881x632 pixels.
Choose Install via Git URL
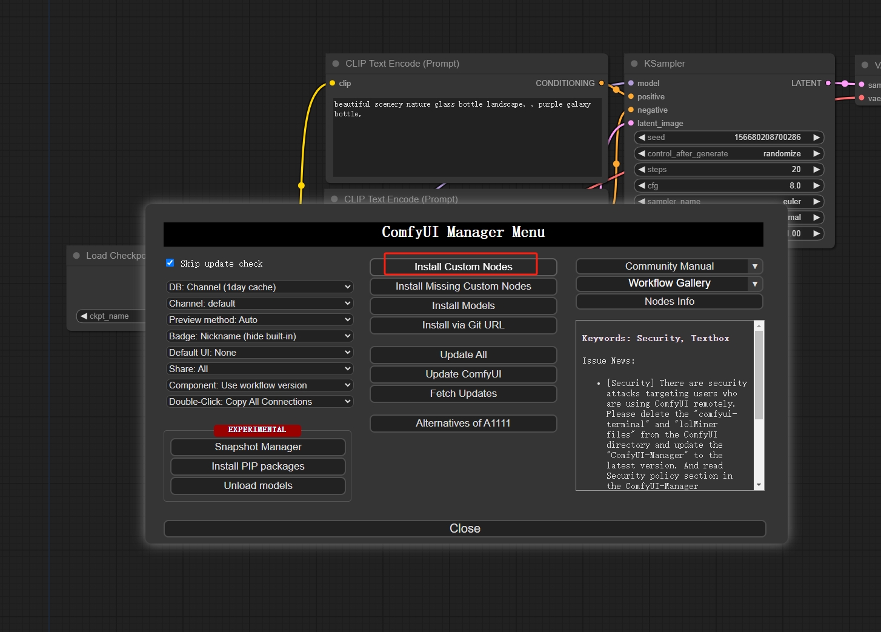[x=464, y=325]
